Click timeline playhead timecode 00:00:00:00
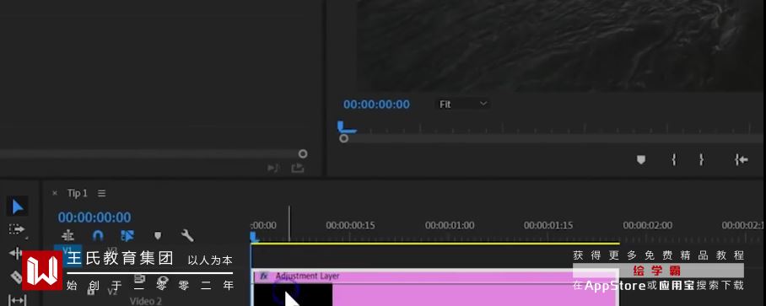 [94, 217]
